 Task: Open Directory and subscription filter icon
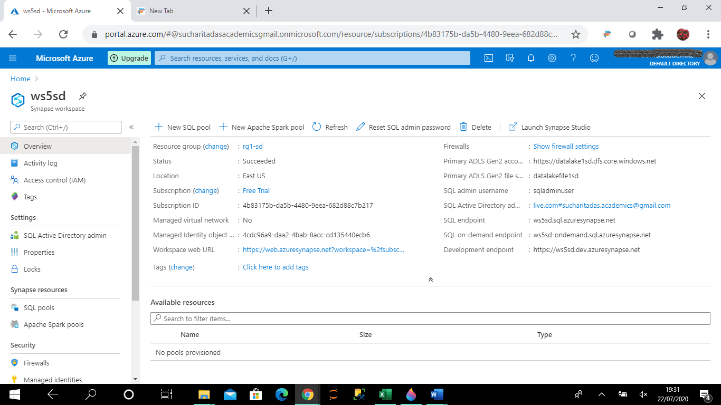pos(510,58)
